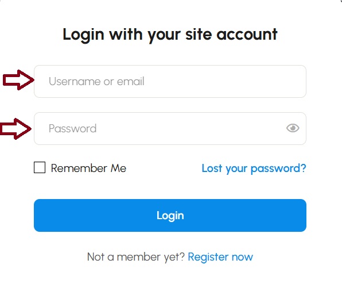Select the Login with your site account heading

pyautogui.click(x=170, y=35)
